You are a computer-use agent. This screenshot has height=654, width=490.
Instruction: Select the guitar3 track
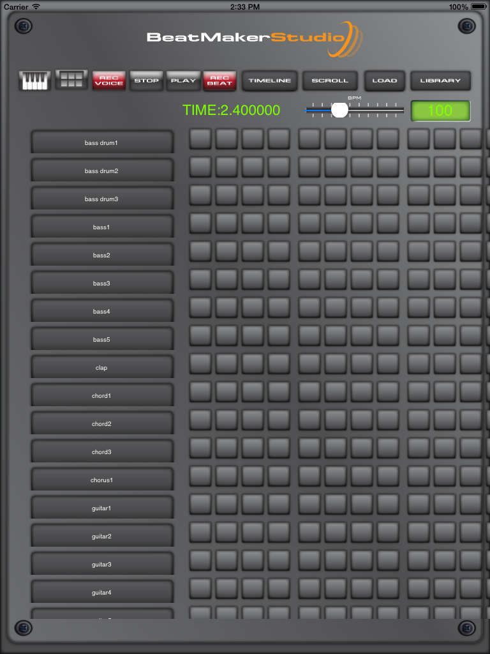click(x=101, y=564)
